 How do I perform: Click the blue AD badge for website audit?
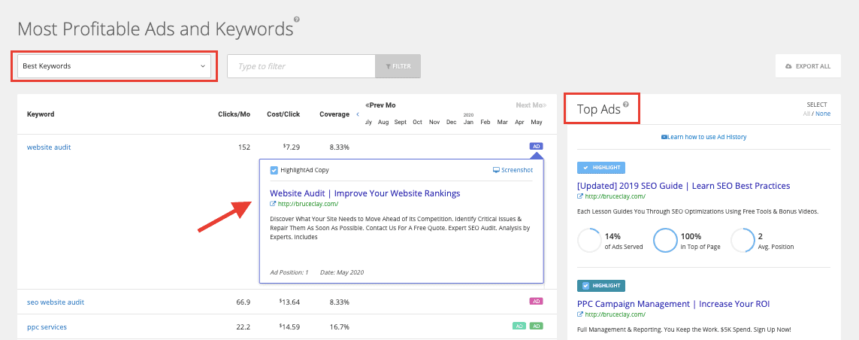pos(536,146)
